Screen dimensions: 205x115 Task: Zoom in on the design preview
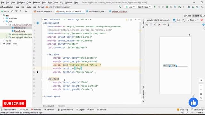tap(201, 86)
